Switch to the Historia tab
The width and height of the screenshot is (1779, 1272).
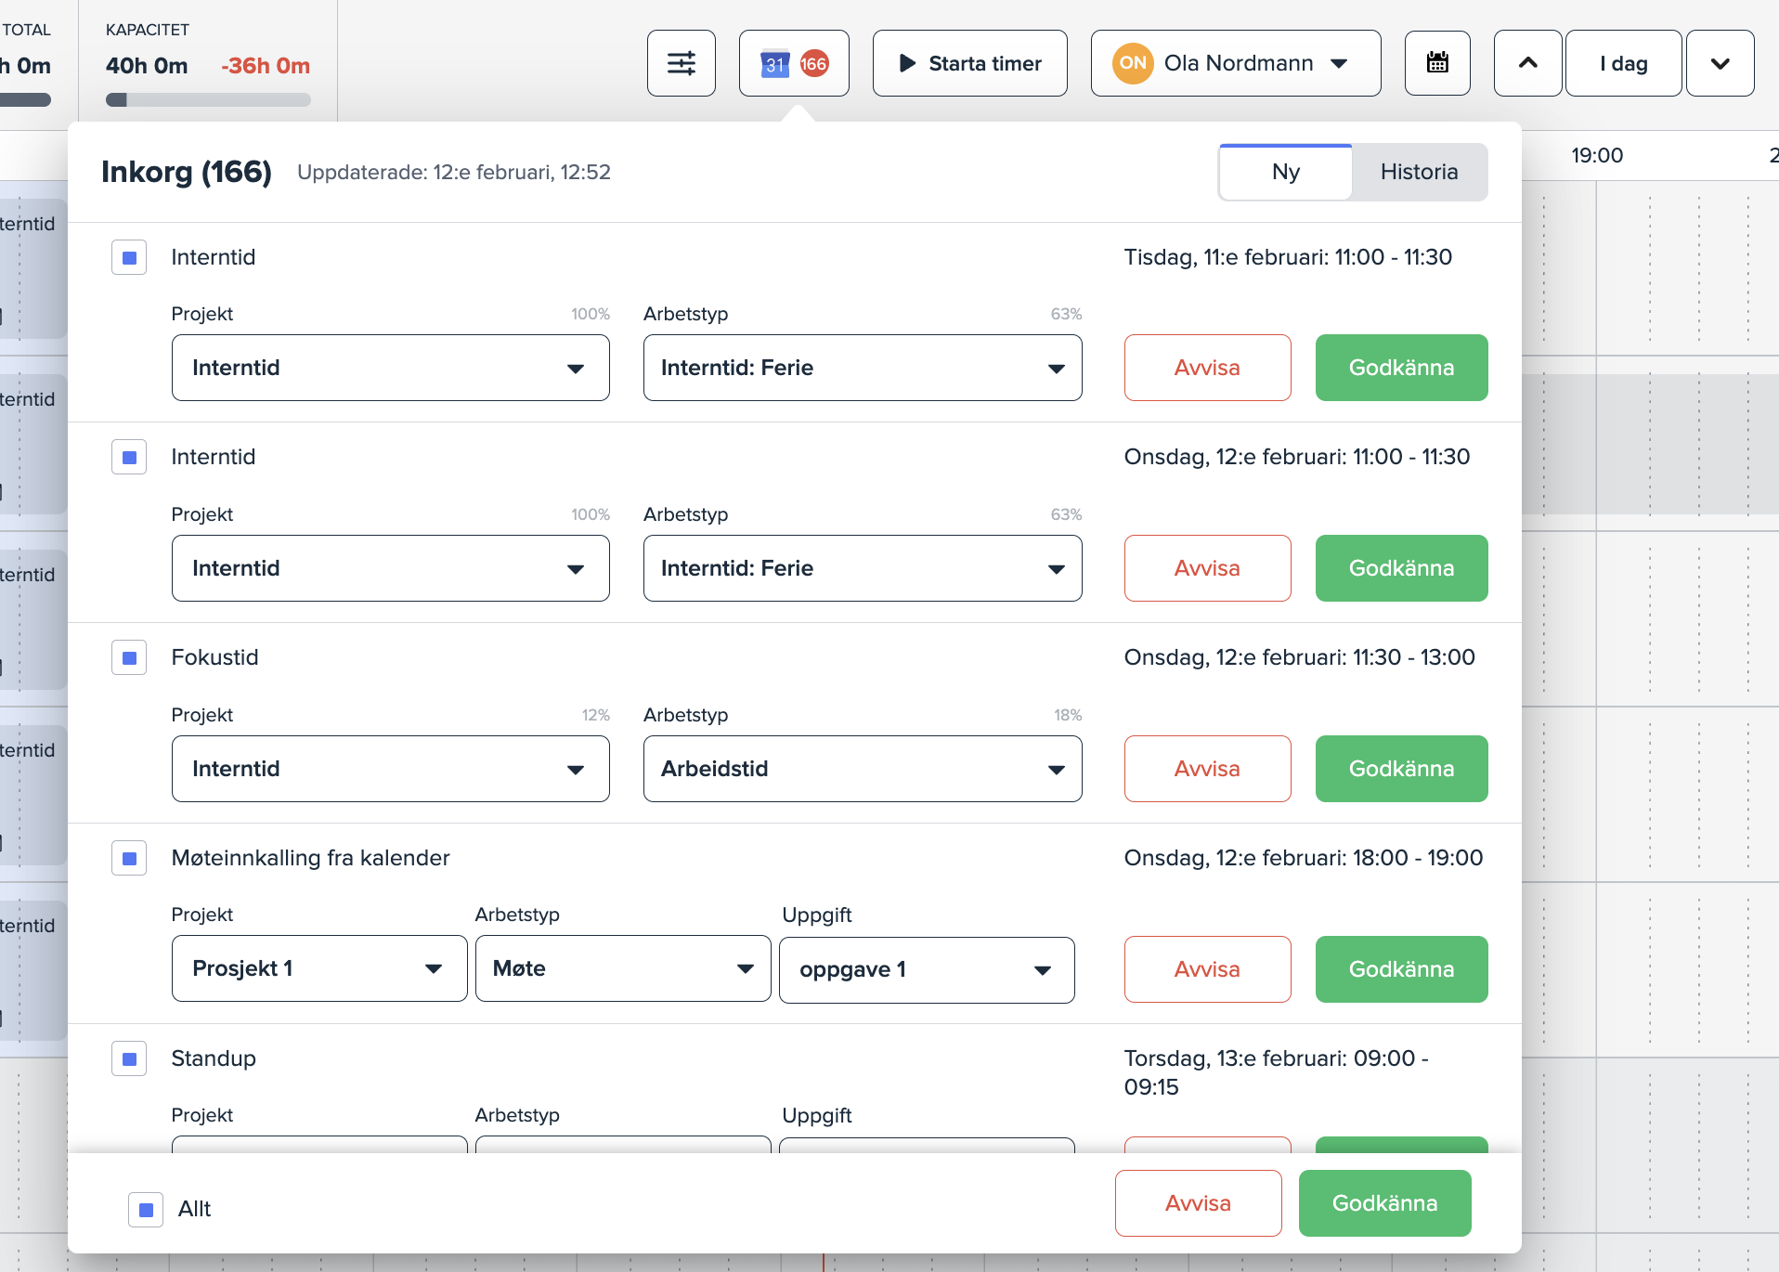[1419, 172]
